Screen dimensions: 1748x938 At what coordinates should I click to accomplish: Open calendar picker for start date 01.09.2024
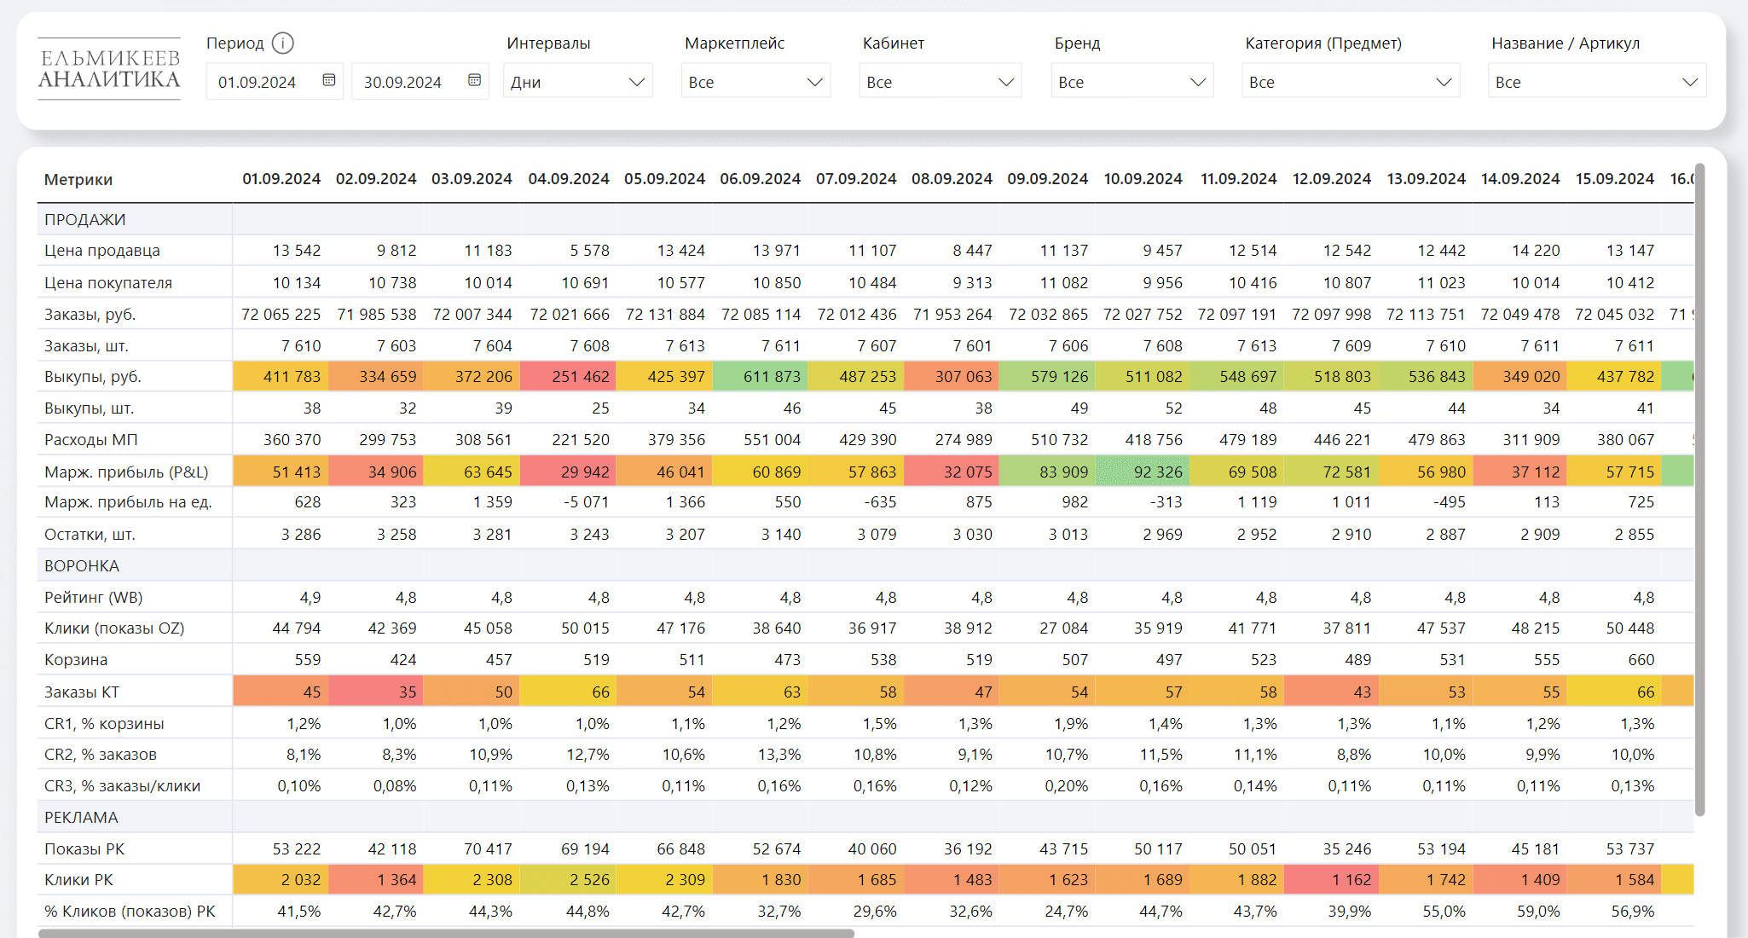(329, 80)
